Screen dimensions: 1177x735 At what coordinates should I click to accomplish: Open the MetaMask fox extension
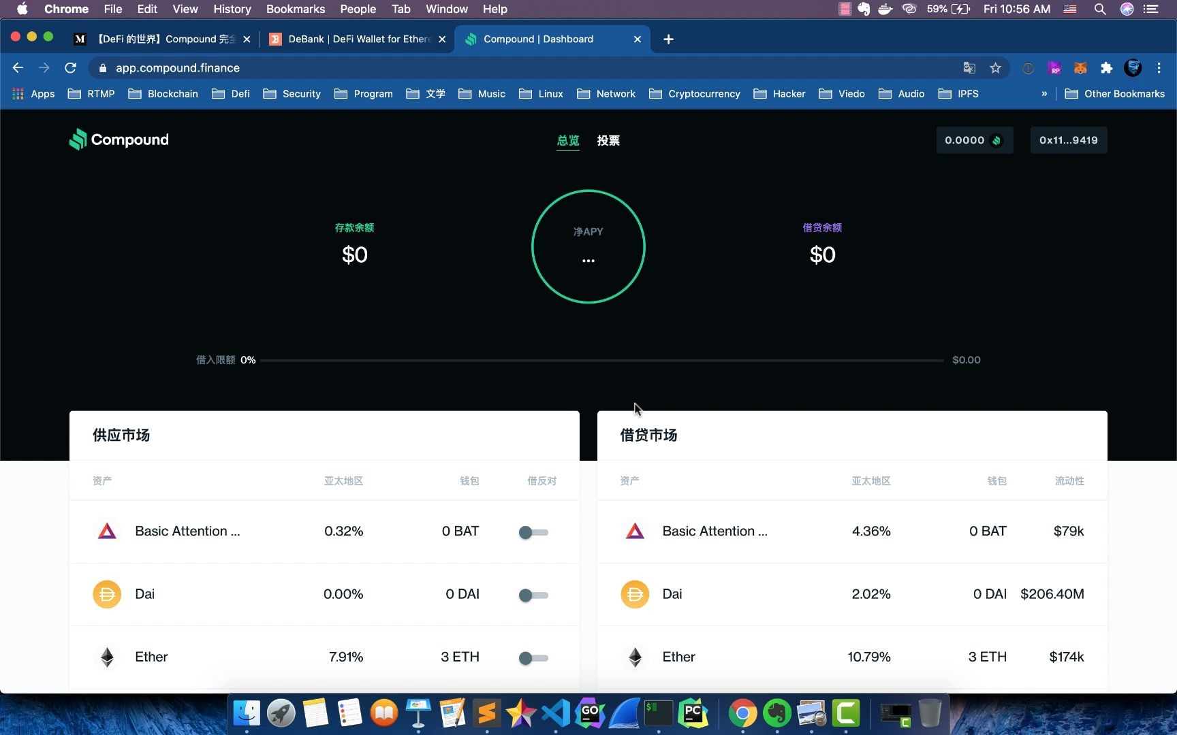click(x=1080, y=68)
